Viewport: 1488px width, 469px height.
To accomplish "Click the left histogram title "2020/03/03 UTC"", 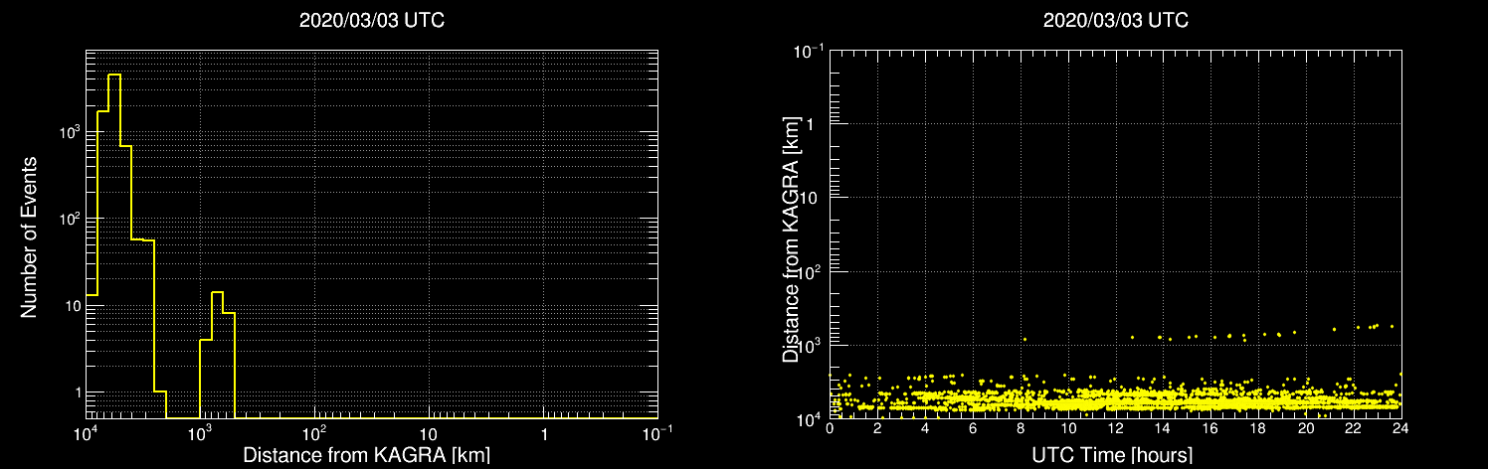I will [372, 21].
